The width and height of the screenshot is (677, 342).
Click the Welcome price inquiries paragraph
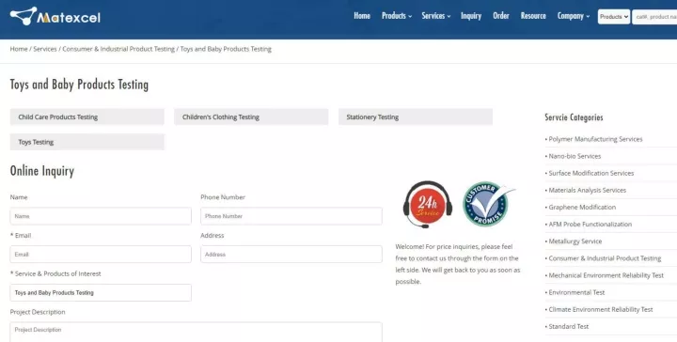pos(458,264)
